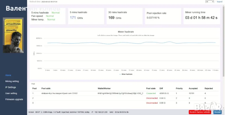Click the logout link
The height and width of the screenshot is (115, 225).
pyautogui.click(x=220, y=2)
